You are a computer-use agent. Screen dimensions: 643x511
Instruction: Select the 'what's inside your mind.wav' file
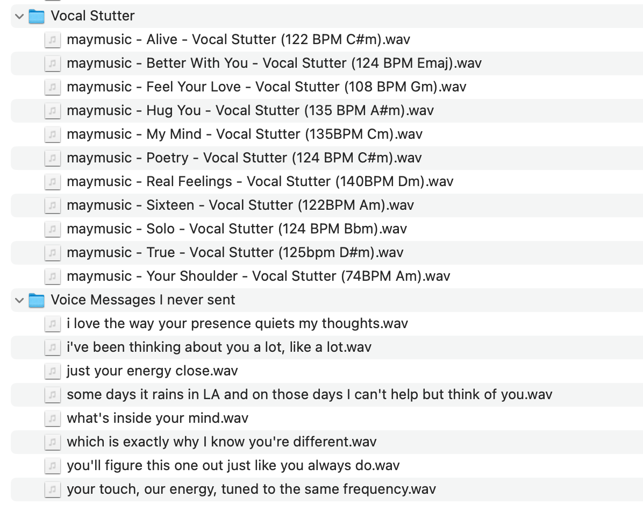point(327,418)
